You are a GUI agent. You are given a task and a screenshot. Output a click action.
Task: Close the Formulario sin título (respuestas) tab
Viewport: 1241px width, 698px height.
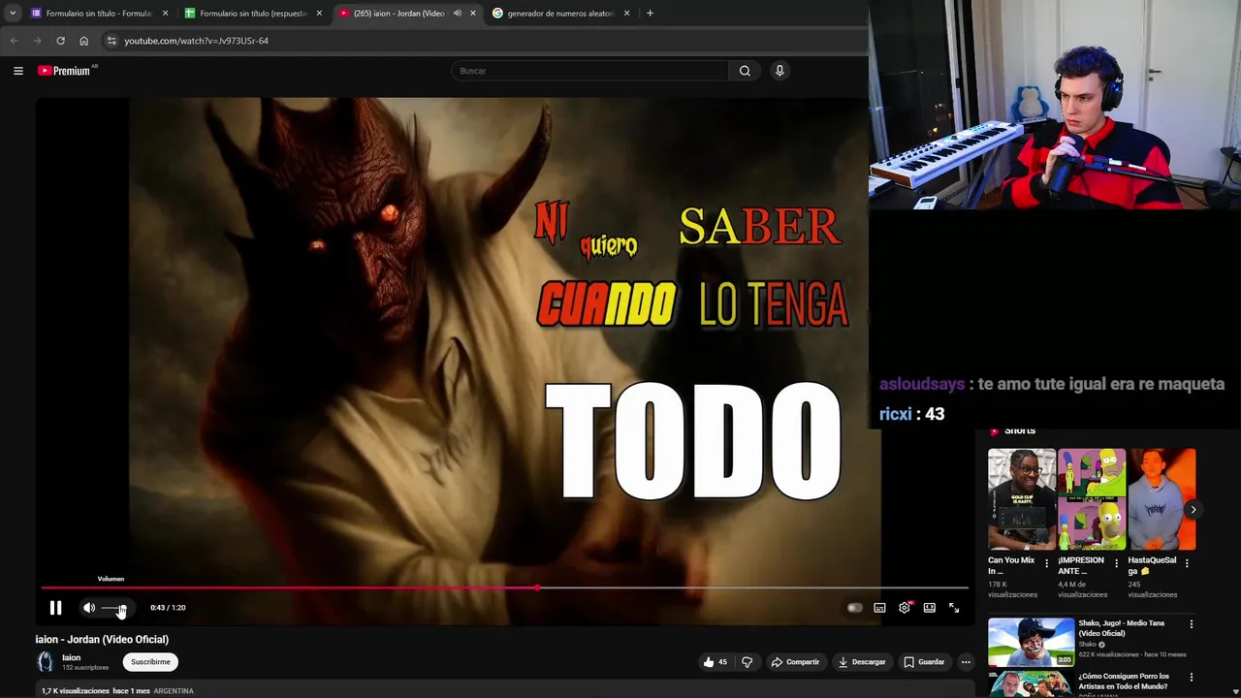(319, 14)
